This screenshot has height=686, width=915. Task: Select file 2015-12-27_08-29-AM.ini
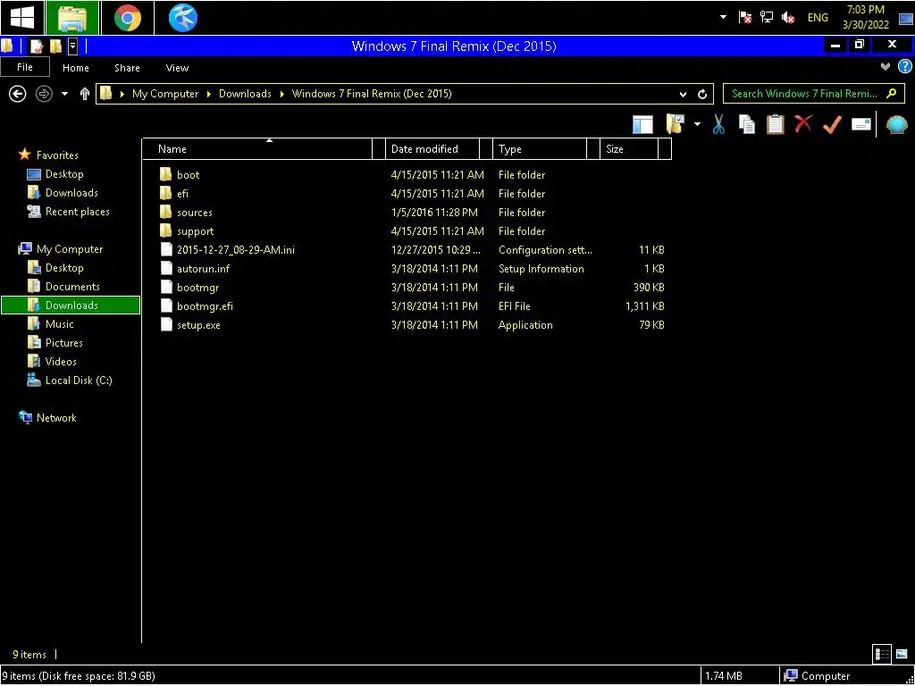tap(235, 250)
